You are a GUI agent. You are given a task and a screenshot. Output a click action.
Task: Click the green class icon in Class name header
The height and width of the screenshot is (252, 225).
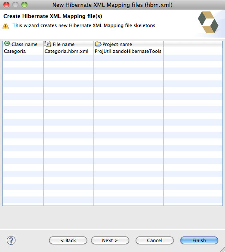pos(7,43)
